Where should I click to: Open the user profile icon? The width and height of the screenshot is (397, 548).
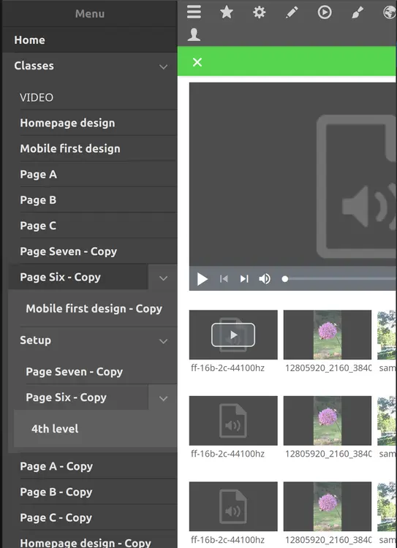coord(194,34)
